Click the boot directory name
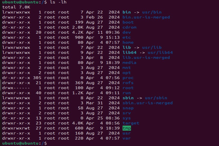This screenshot has width=219, height=146. click(128, 22)
